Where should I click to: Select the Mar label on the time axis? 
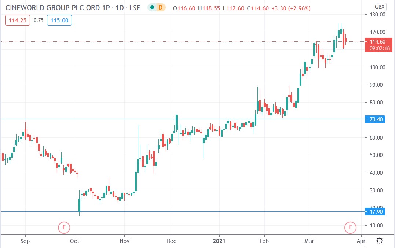(310, 241)
